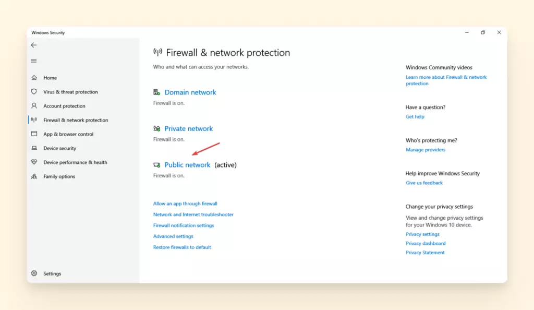This screenshot has width=534, height=310.
Task: Select the Device security laptop icon
Action: pos(34,148)
